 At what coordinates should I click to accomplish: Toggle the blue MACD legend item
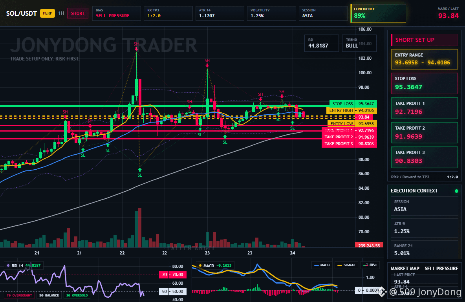(322, 265)
